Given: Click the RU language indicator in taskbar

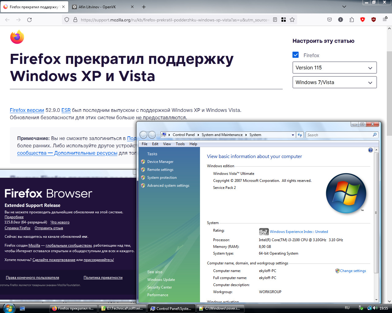Looking at the screenshot, I should [347, 308].
